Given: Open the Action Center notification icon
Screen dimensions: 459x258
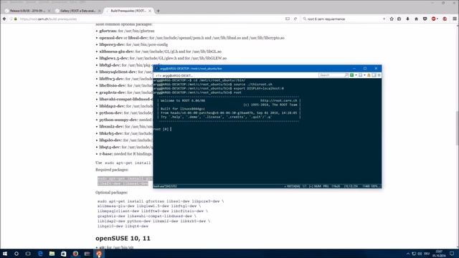Looking at the screenshot, I should [452, 254].
